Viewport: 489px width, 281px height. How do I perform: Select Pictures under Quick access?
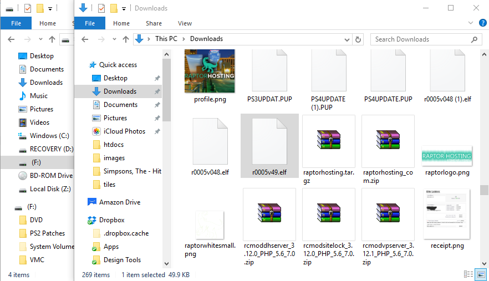(x=115, y=118)
